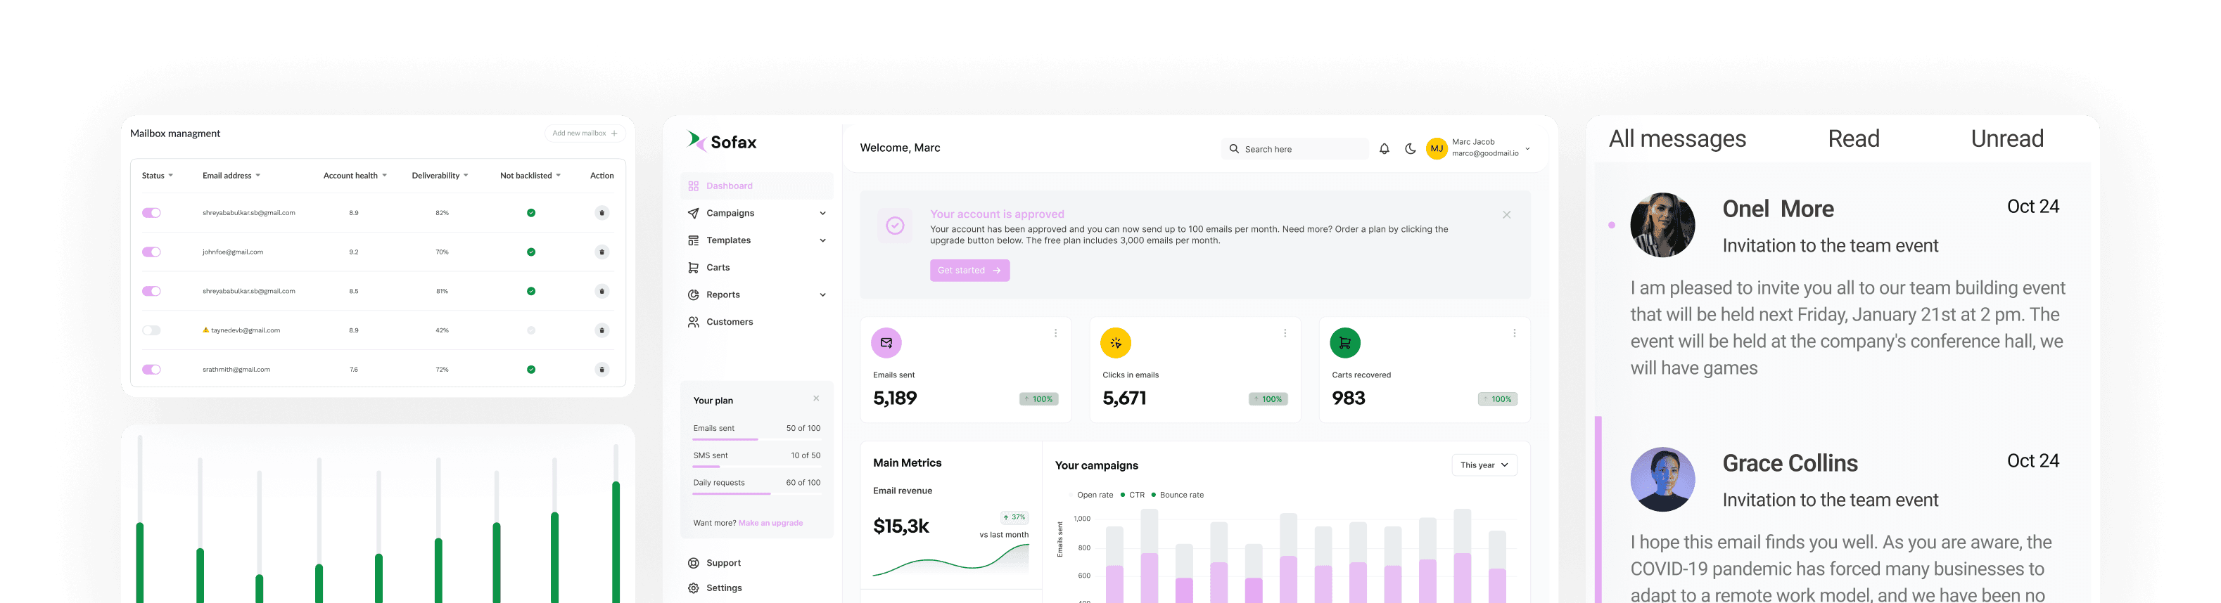Screen dimensions: 2221x603
Task: Click the Settings gear icon
Action: (693, 588)
